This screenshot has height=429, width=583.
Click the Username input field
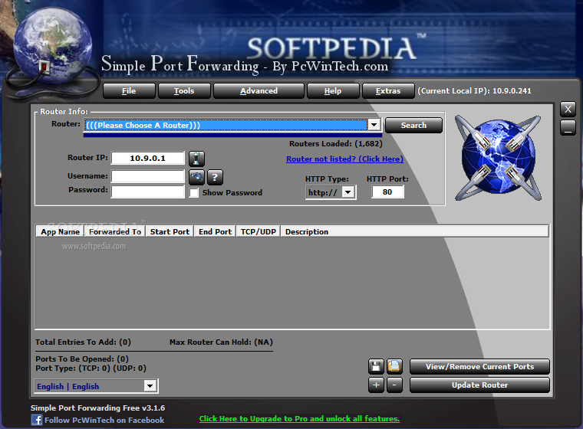[147, 176]
